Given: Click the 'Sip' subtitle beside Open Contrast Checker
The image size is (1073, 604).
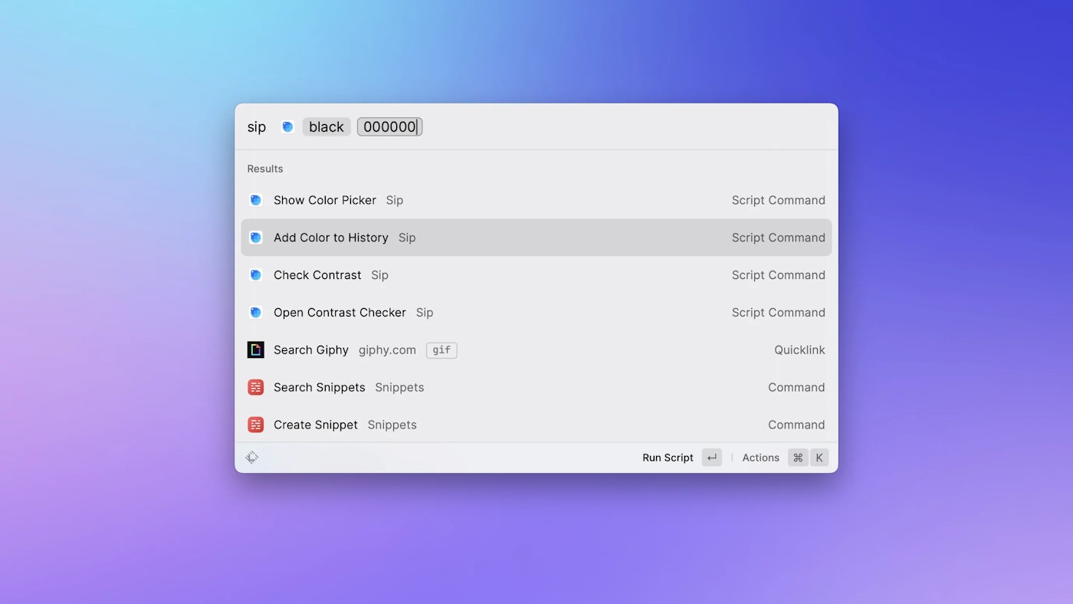Looking at the screenshot, I should (x=425, y=313).
